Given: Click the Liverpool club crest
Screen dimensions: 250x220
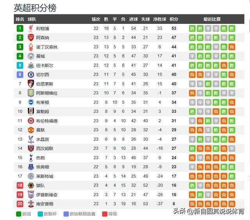Looking at the screenshot, I should click(x=31, y=29).
